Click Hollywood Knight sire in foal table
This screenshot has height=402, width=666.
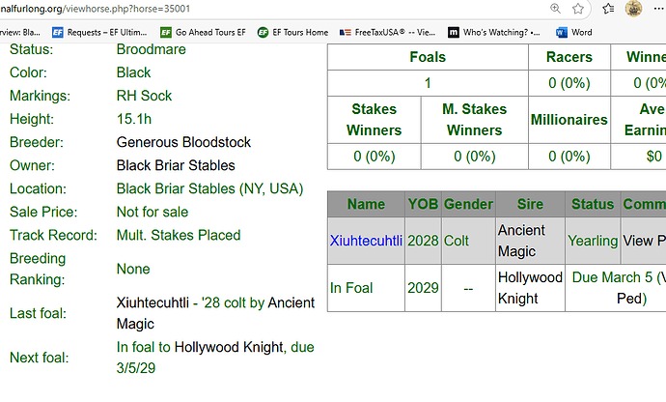click(x=530, y=287)
